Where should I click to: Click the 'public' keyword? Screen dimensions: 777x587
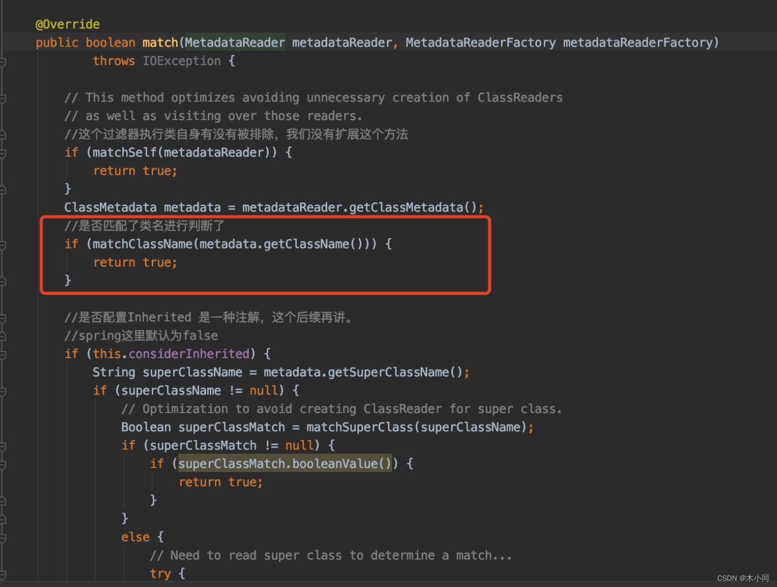pos(57,42)
